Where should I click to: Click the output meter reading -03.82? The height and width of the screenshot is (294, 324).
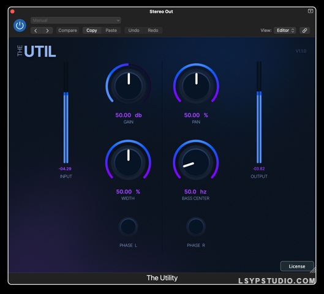pyautogui.click(x=258, y=168)
